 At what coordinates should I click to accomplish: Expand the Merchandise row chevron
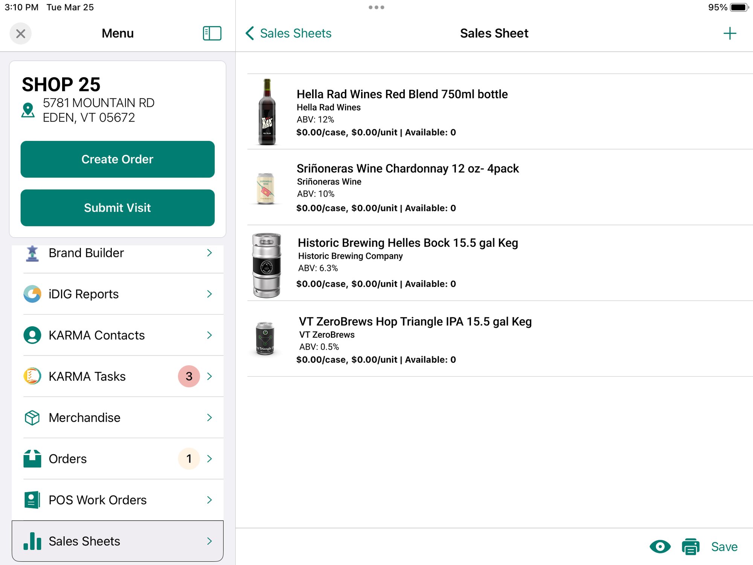click(210, 418)
